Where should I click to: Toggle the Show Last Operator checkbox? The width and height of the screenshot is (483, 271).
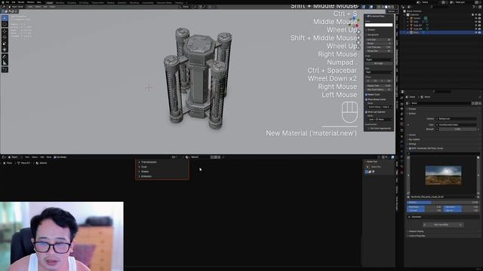tap(367, 112)
